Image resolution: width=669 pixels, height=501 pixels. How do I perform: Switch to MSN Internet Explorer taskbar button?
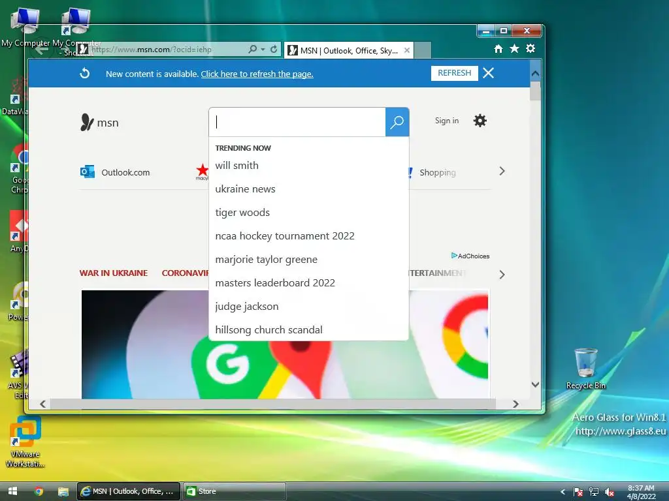pos(129,491)
